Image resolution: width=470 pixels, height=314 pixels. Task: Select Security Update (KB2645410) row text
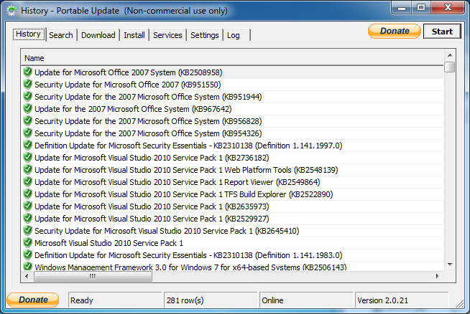pos(167,231)
